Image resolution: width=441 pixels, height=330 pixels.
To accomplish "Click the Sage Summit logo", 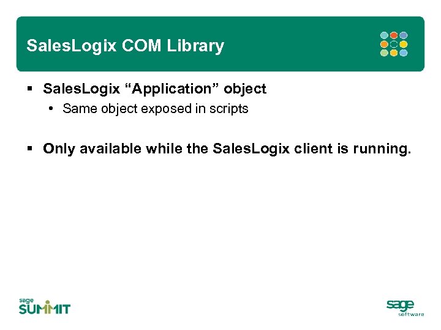I will click(44, 306).
